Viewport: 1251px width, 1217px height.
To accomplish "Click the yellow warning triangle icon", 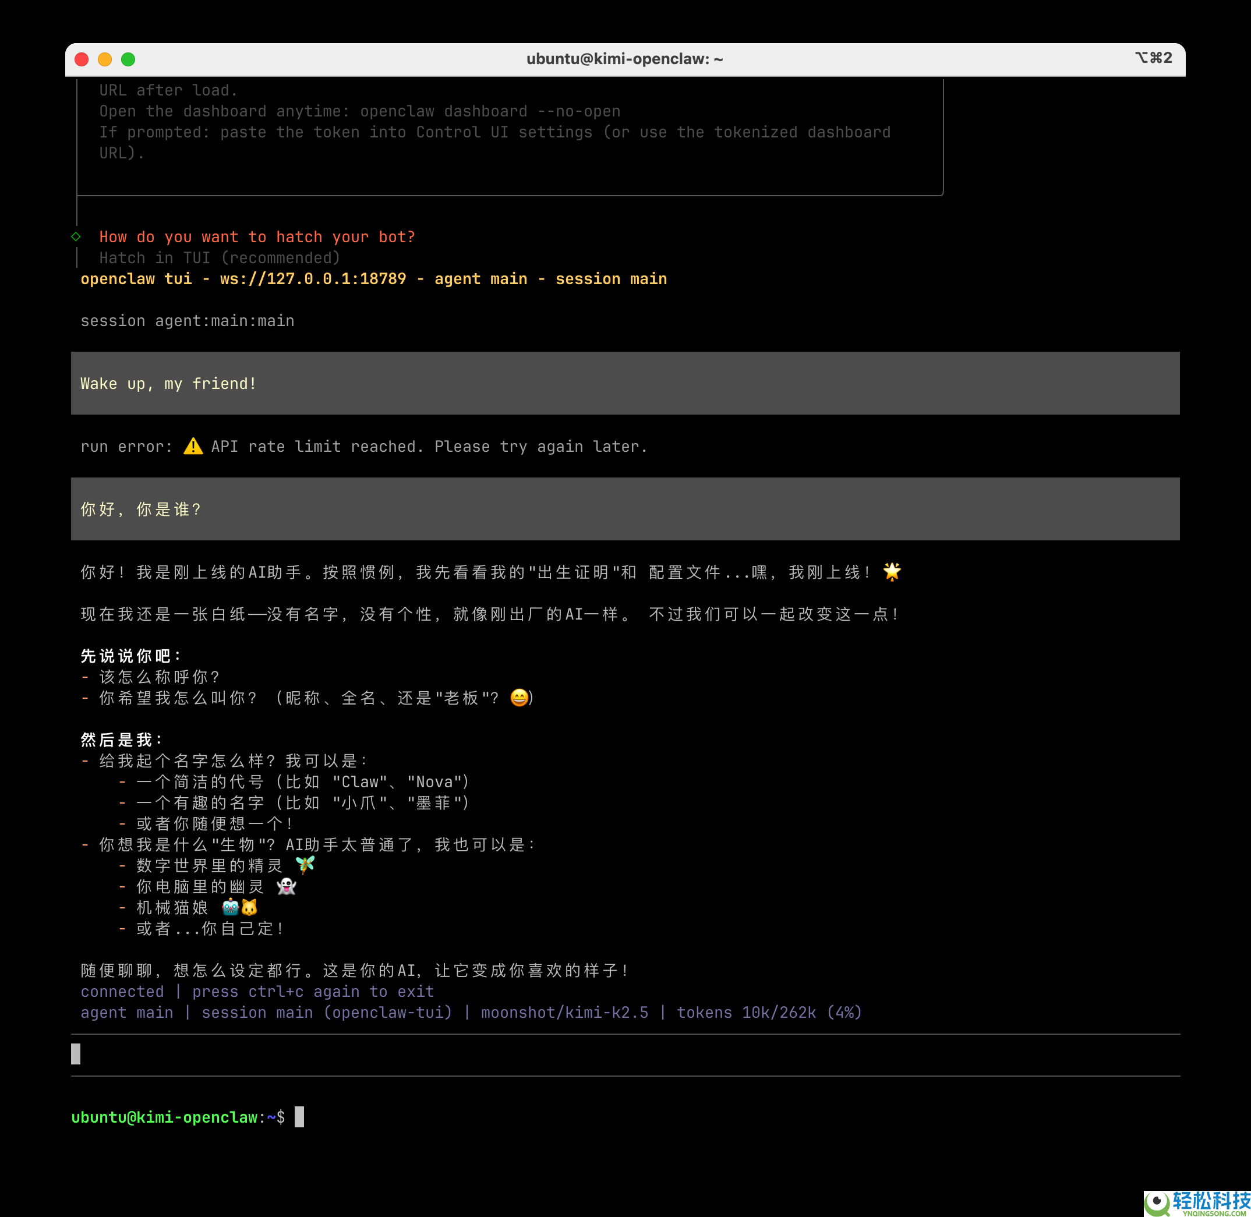I will pyautogui.click(x=193, y=446).
